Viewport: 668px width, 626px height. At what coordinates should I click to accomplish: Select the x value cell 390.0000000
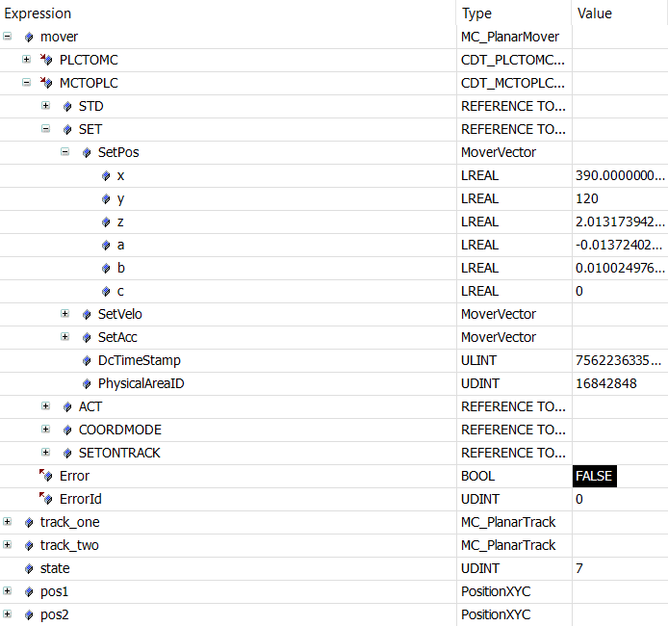click(x=620, y=175)
